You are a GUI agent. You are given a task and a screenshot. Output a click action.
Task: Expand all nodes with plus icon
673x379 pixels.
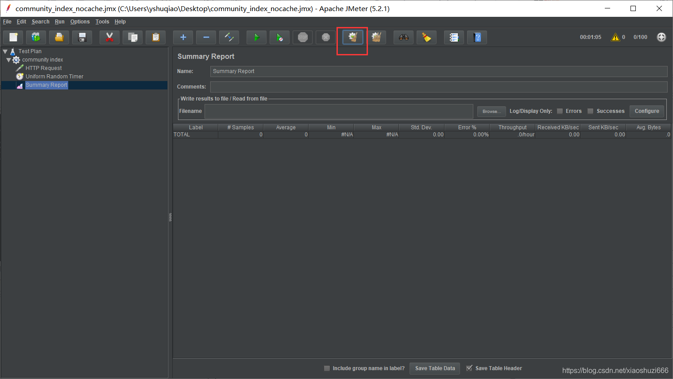(183, 38)
